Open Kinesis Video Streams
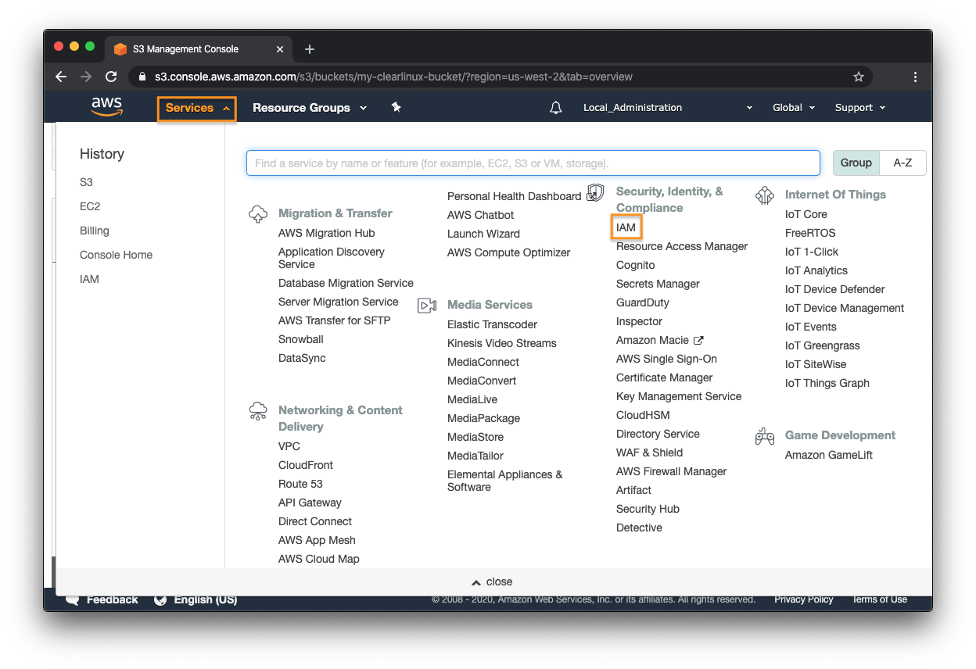Viewport: 976px width, 669px height. point(502,343)
